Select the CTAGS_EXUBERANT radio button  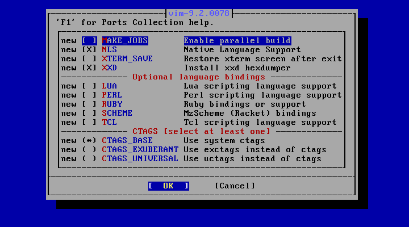point(89,150)
